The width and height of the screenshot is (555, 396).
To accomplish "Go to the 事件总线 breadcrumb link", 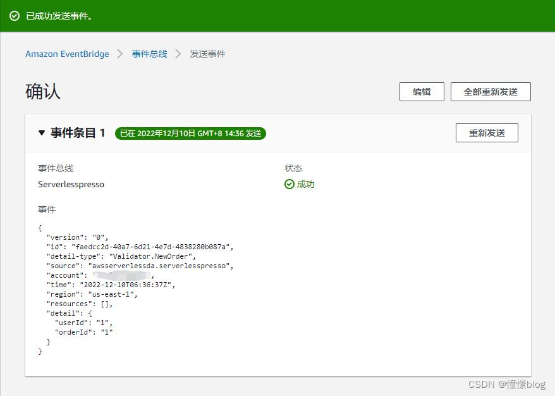I will pos(149,54).
